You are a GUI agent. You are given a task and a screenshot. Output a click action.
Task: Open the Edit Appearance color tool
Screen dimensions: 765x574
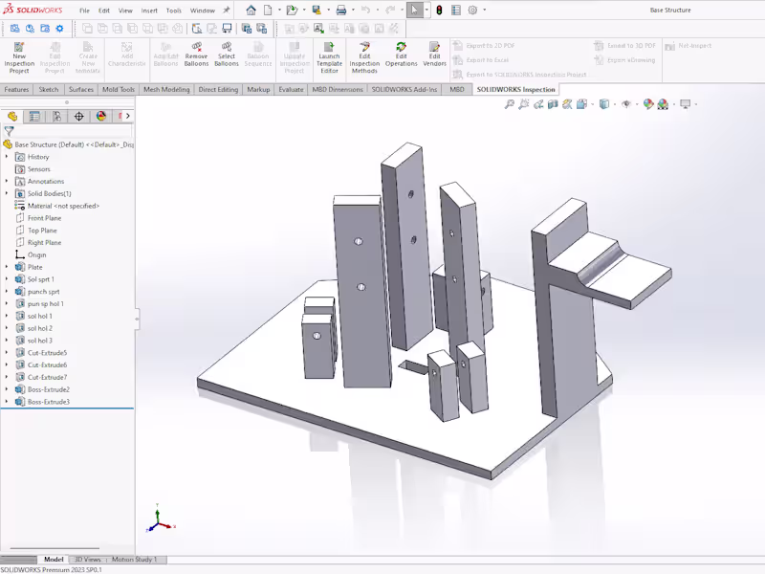pos(646,105)
